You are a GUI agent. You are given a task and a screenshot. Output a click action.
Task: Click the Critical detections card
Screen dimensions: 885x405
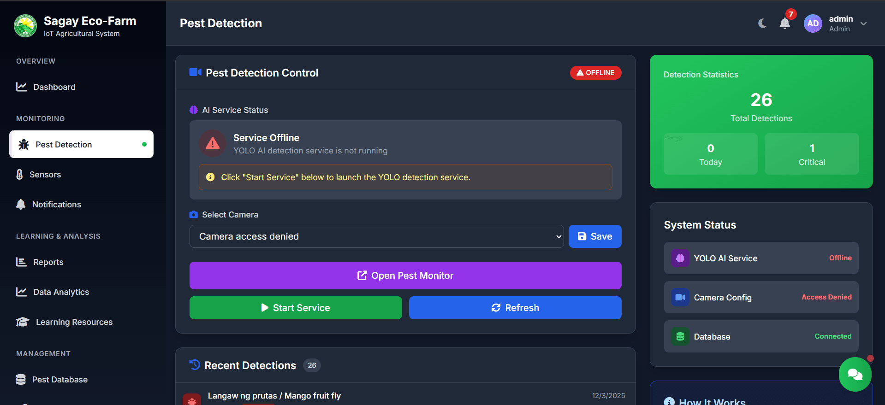coord(812,154)
